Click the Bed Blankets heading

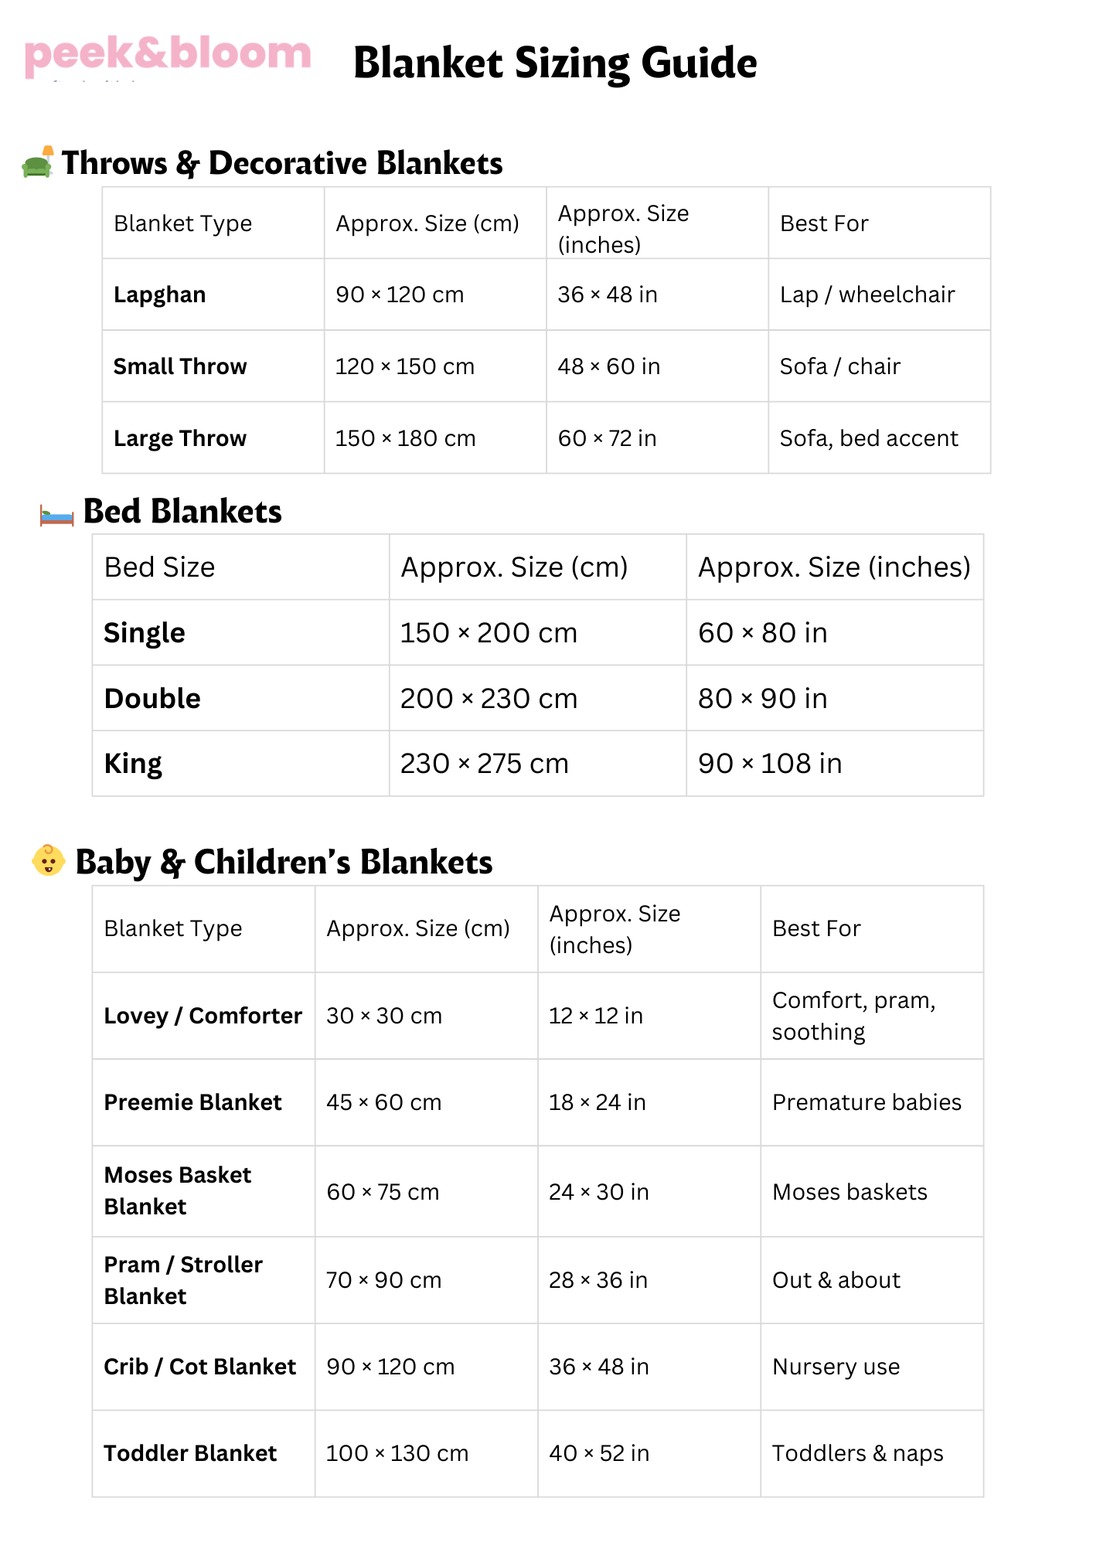182,512
